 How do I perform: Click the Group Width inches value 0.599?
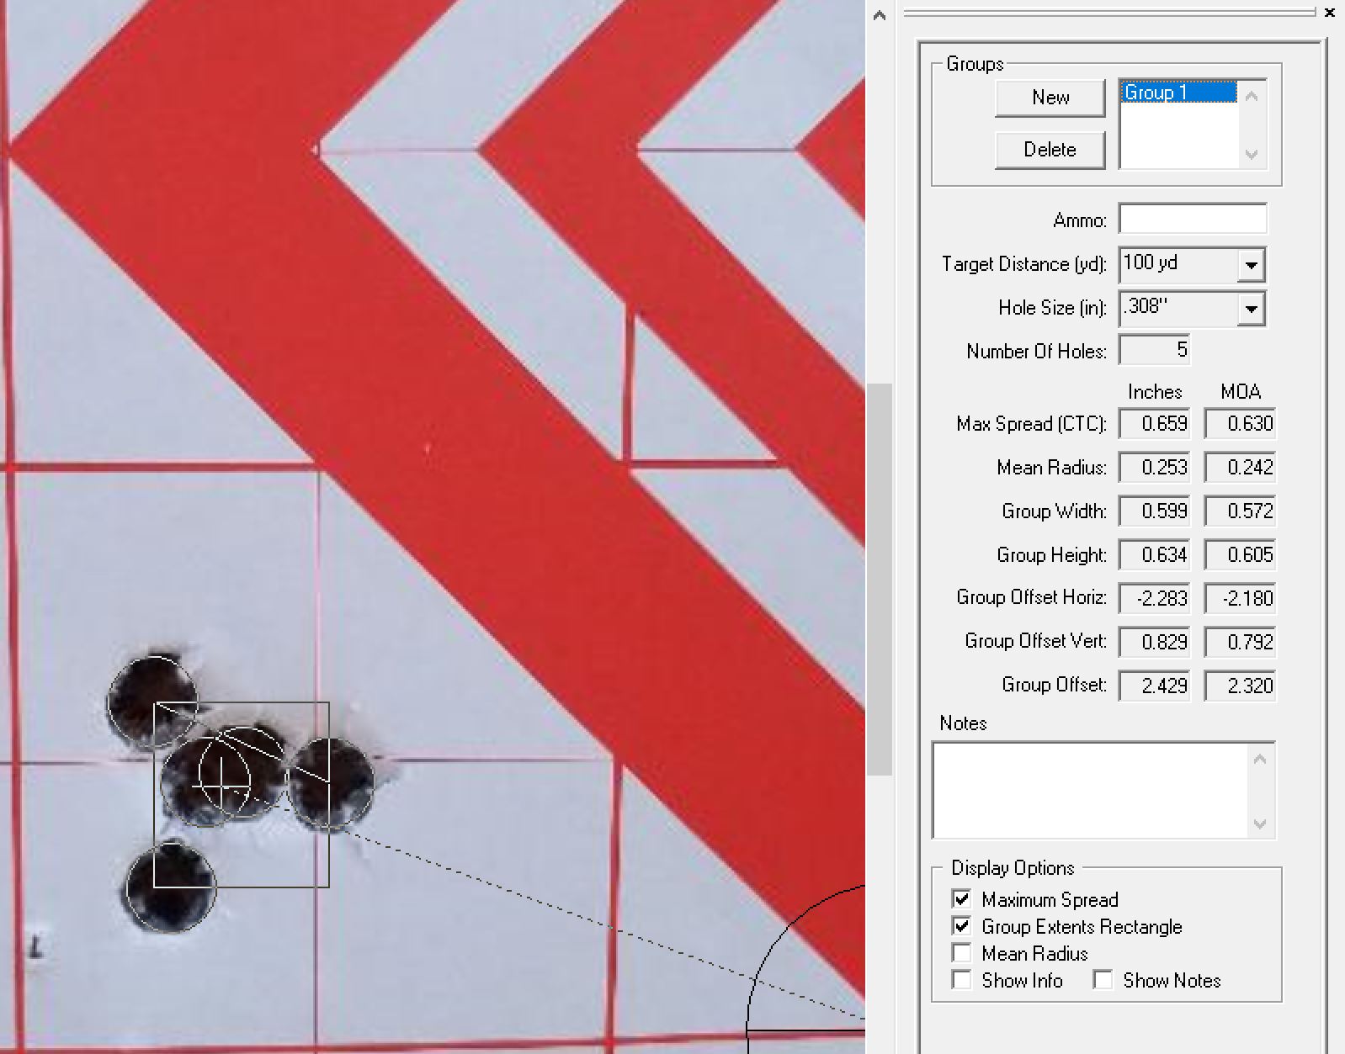pyautogui.click(x=1155, y=511)
